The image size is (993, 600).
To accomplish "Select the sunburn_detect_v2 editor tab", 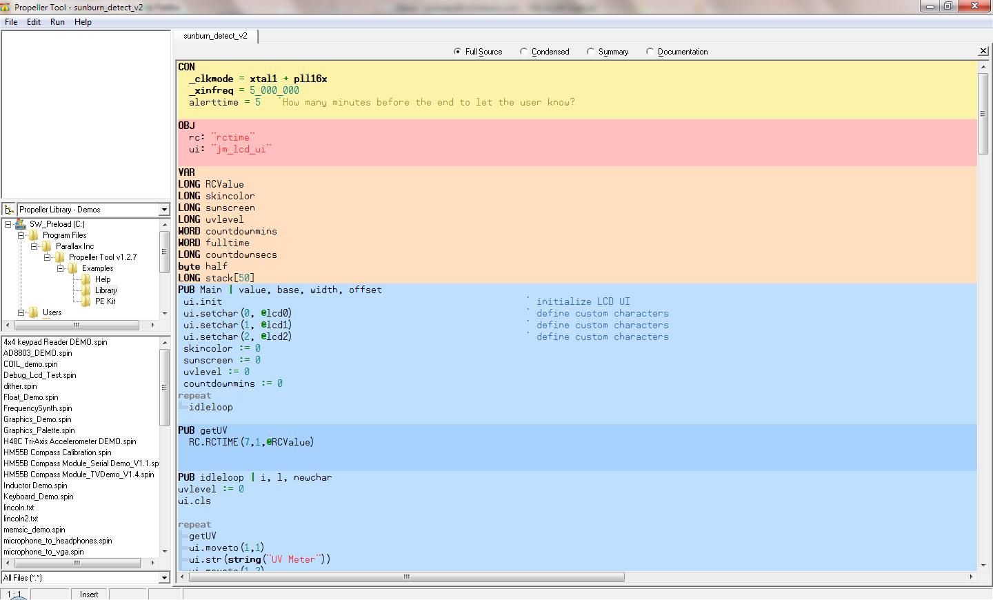I will tap(215, 36).
